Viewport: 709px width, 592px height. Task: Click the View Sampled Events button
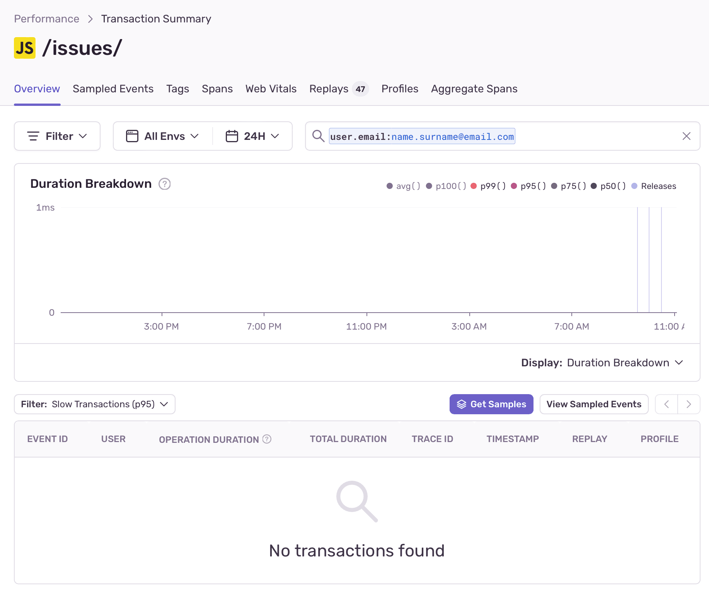pyautogui.click(x=594, y=404)
